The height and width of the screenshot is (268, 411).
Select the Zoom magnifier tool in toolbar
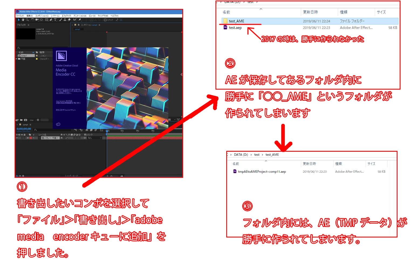coord(27,20)
